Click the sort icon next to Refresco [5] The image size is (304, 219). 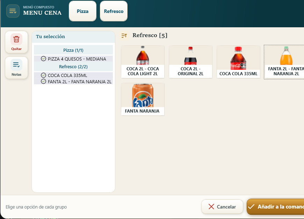(x=124, y=36)
